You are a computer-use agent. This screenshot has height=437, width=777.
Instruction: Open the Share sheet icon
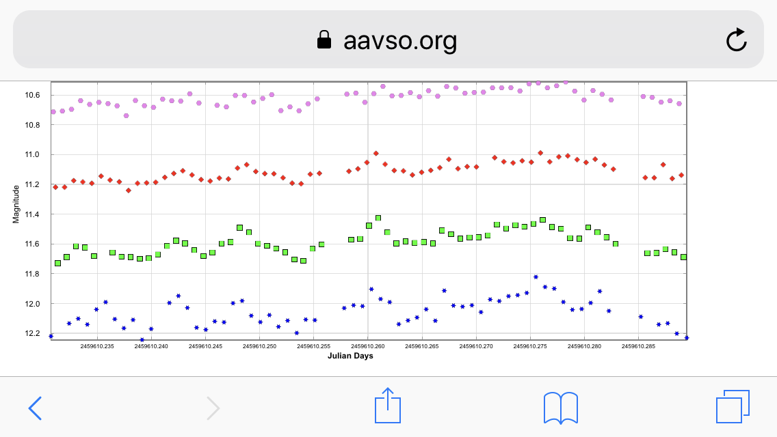point(388,406)
